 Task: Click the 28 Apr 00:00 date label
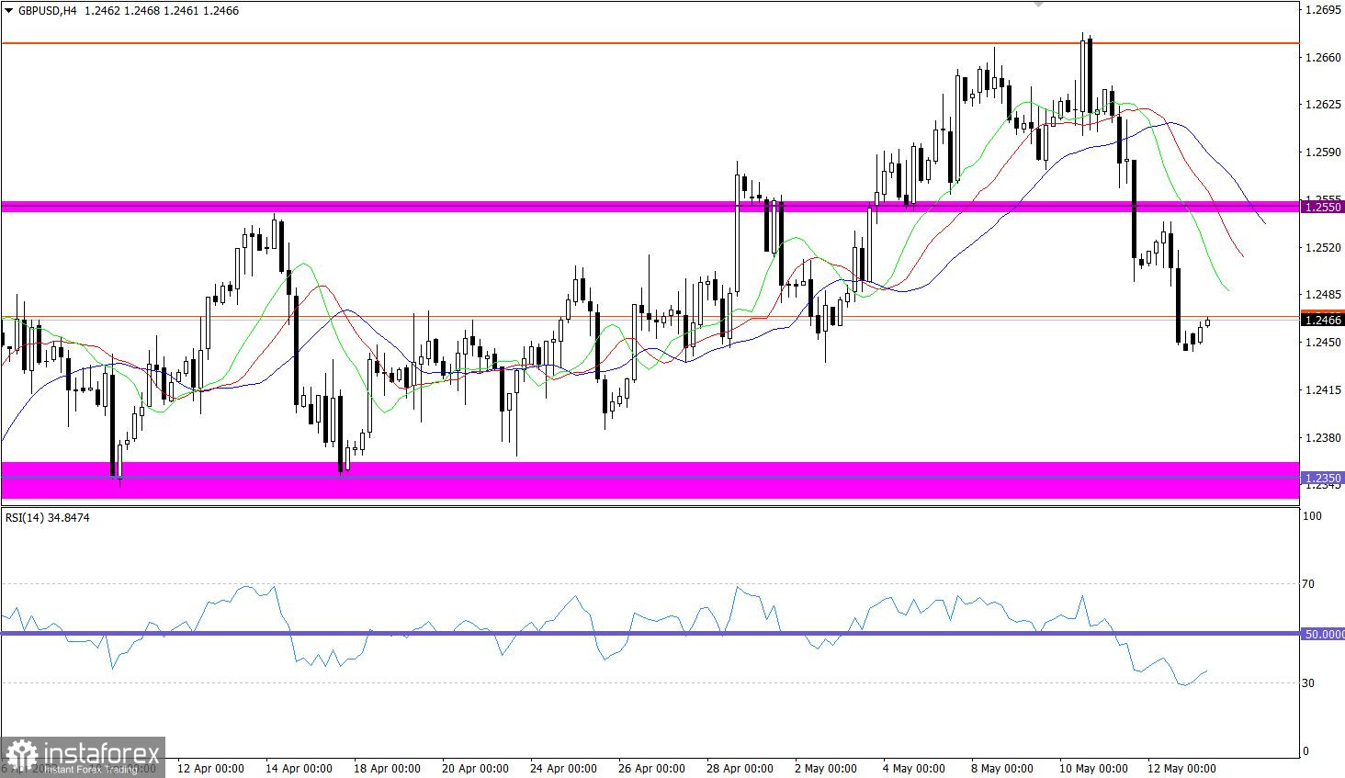click(x=740, y=769)
